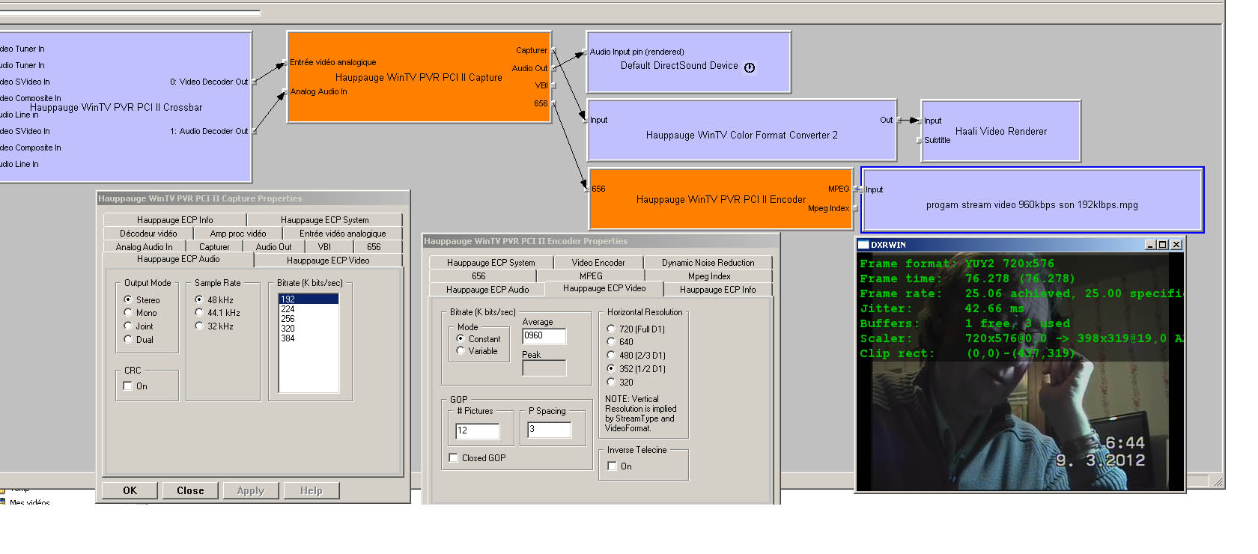1258x554 pixels.
Task: Click the Audio Decoder Out pin on Crossbar
Action: tap(254, 131)
